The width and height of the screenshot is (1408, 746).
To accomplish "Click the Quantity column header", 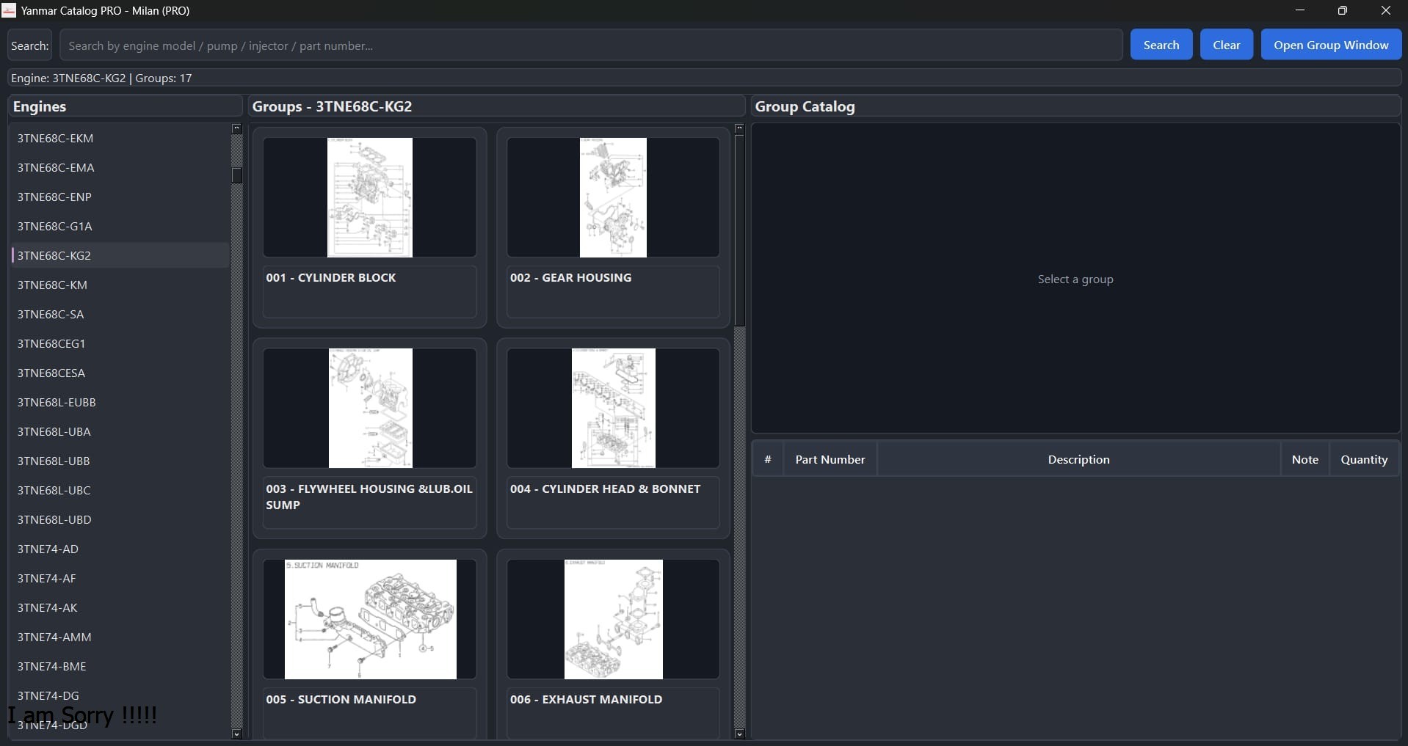I will click(x=1364, y=459).
